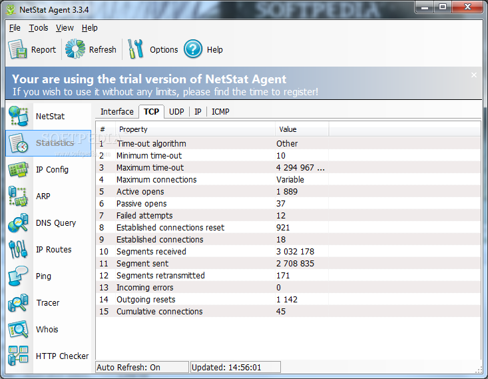Select the Active opens row
This screenshot has width=488, height=379.
pos(288,192)
